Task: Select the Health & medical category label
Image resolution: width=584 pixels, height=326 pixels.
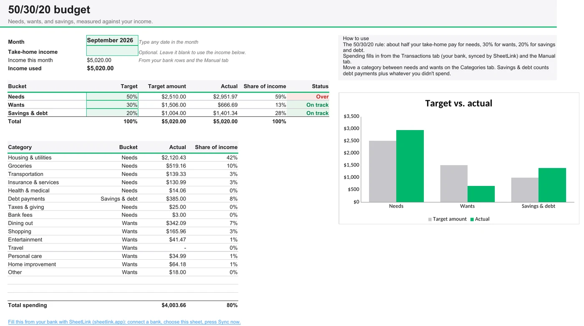Action: coord(29,191)
